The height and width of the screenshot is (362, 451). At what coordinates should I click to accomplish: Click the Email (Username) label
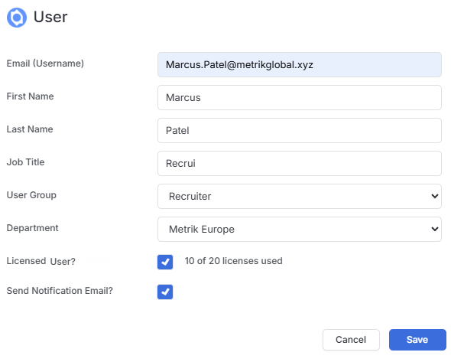pos(45,64)
